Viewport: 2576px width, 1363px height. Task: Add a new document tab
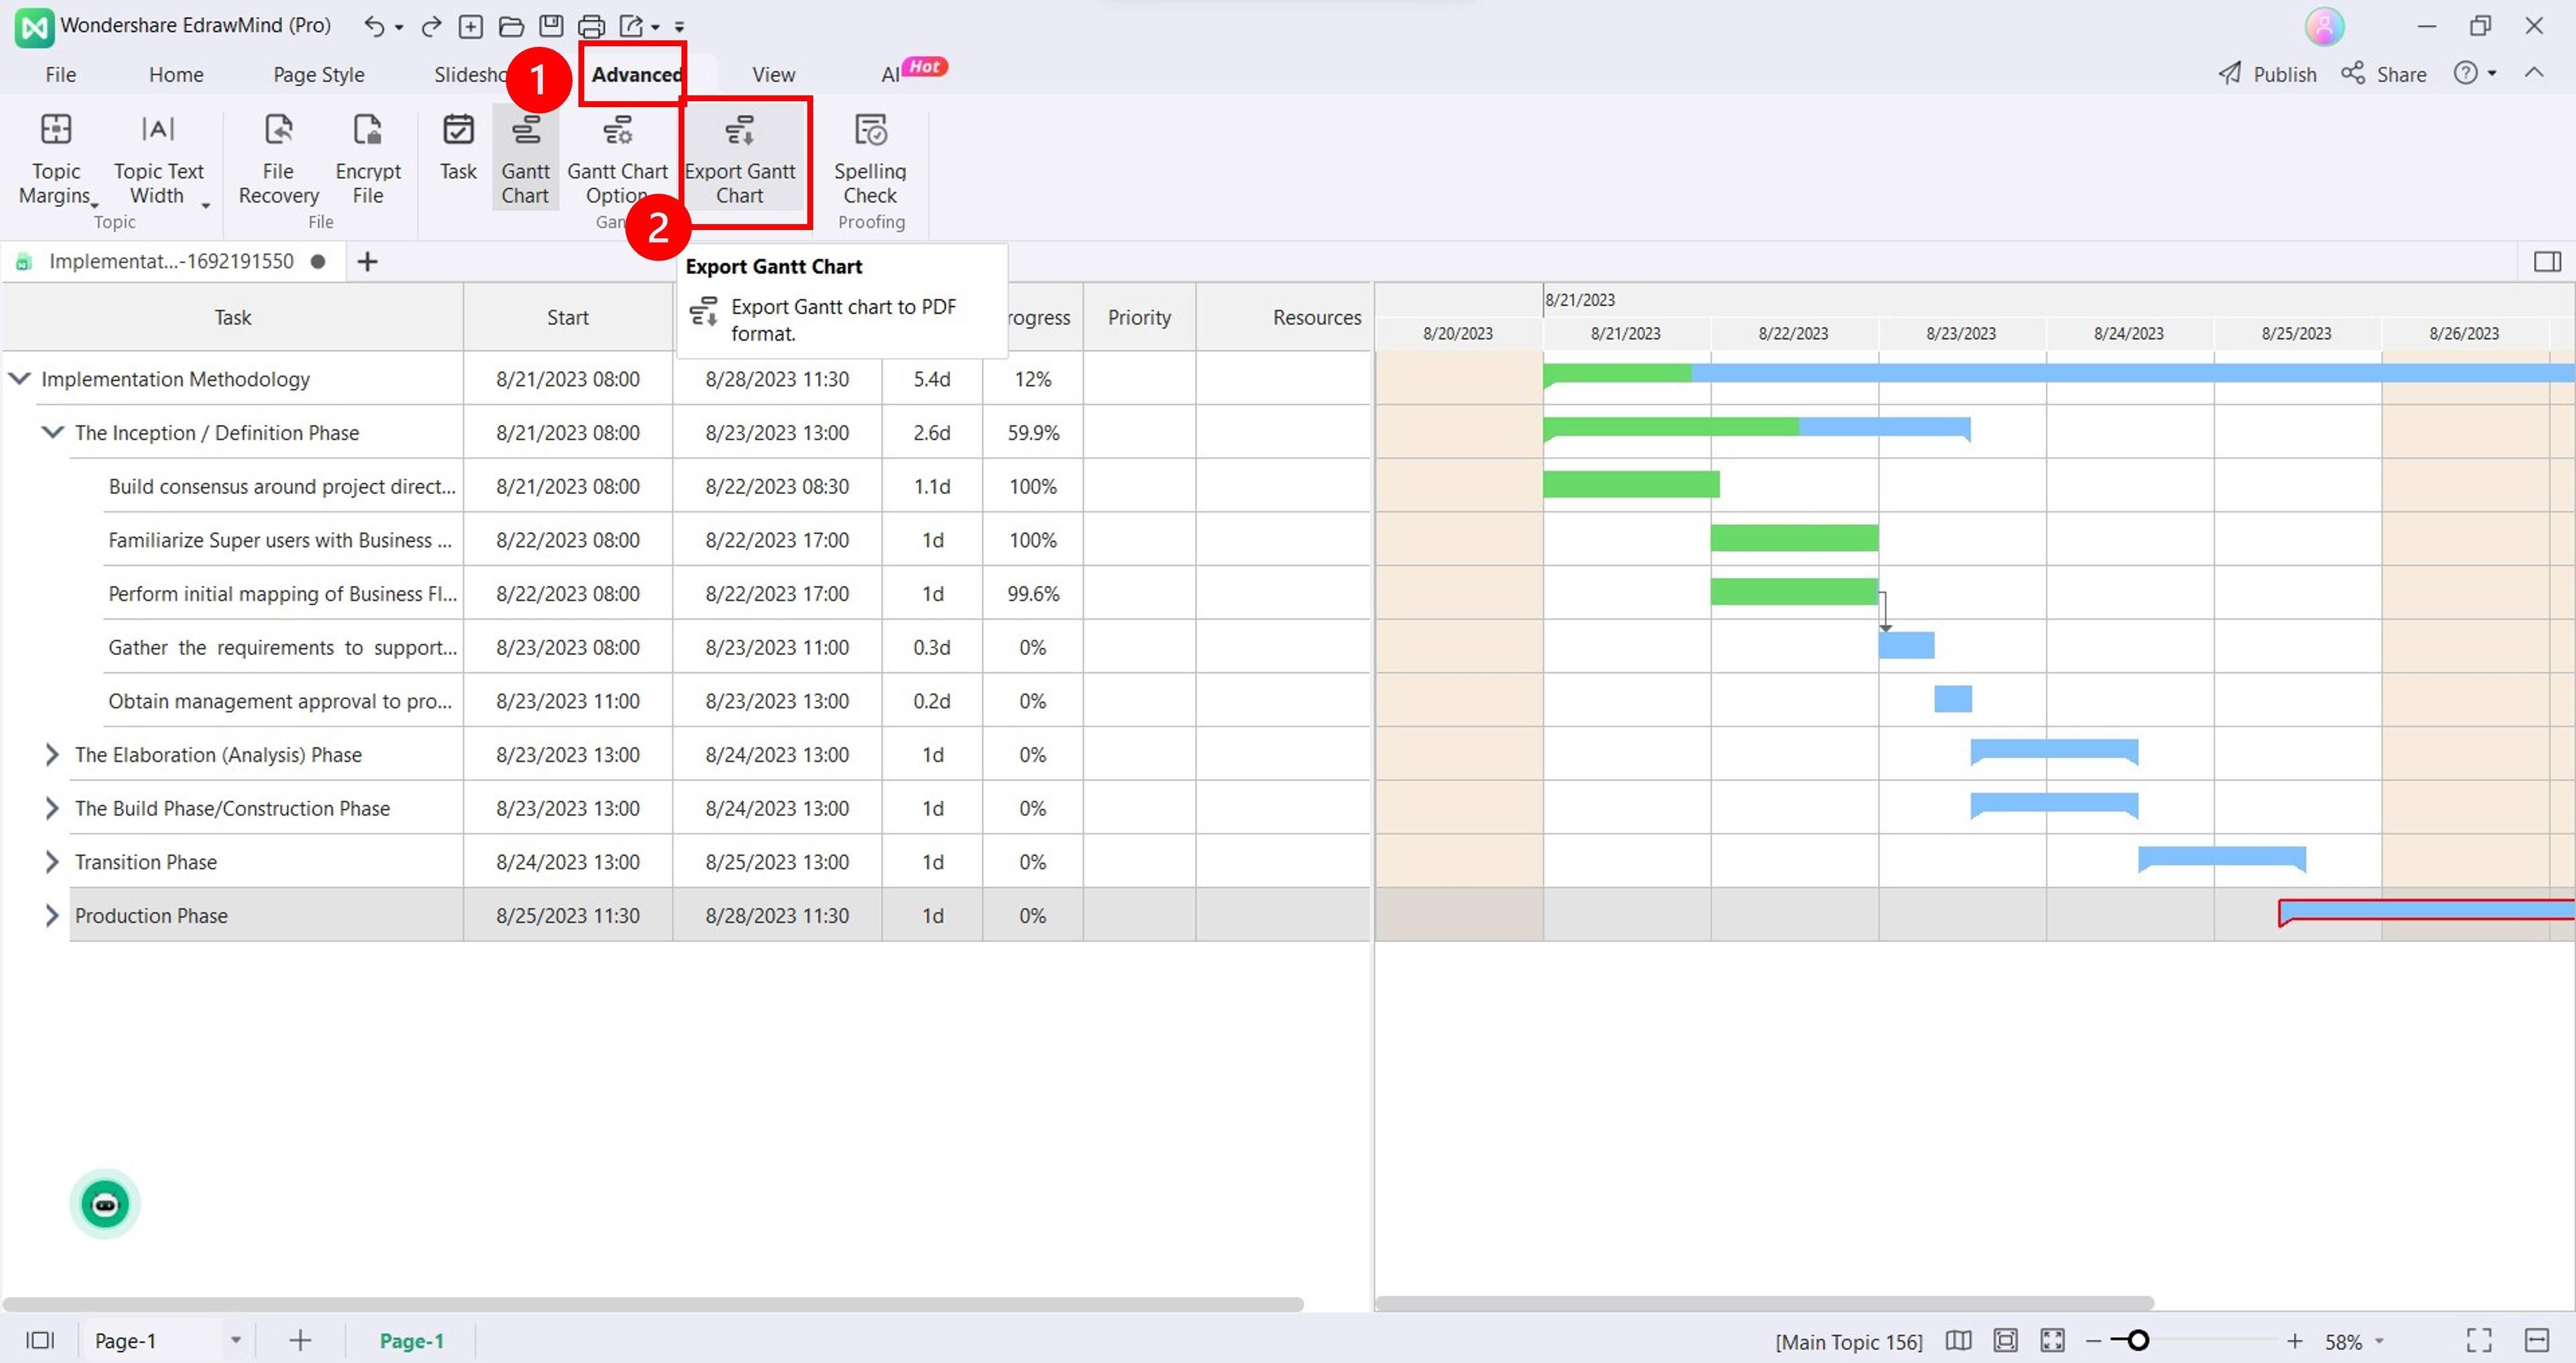[367, 262]
